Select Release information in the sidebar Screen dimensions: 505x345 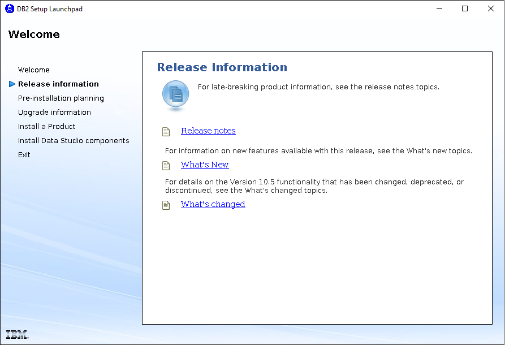tap(58, 84)
